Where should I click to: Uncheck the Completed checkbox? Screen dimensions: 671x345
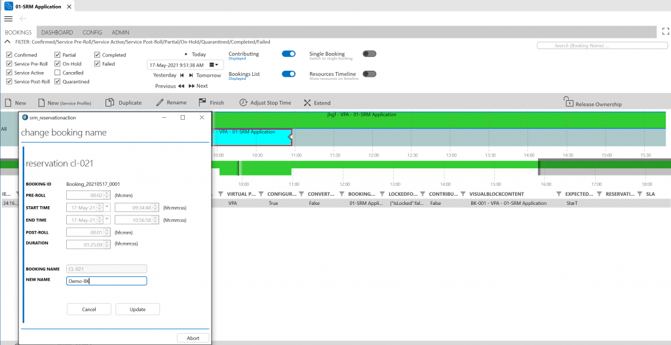(97, 55)
